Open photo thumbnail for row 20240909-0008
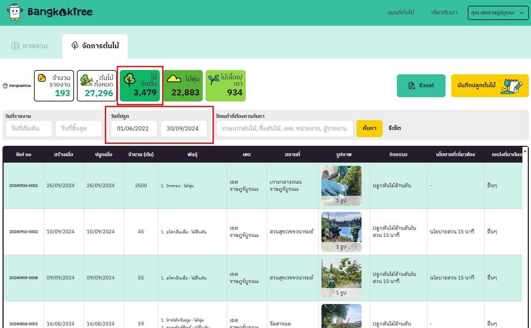The height and width of the screenshot is (328, 531). pyautogui.click(x=341, y=278)
